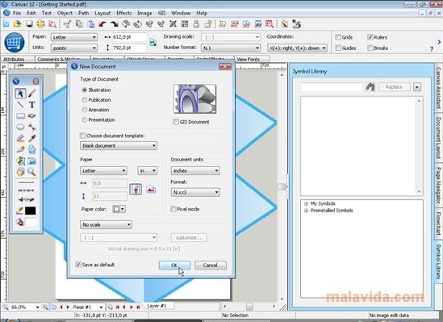Choose portrait orientation icon in dialog

click(x=136, y=189)
